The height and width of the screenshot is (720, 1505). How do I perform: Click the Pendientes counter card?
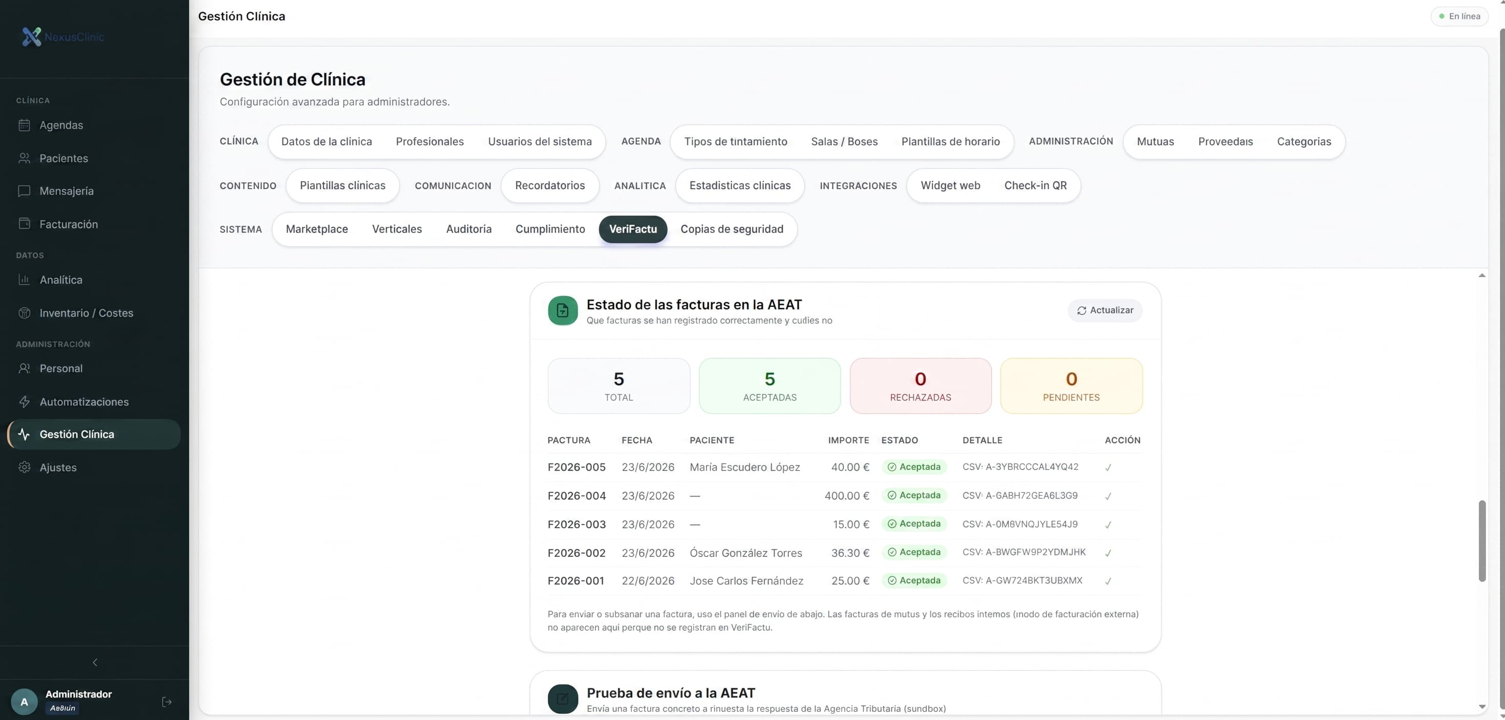click(1071, 386)
